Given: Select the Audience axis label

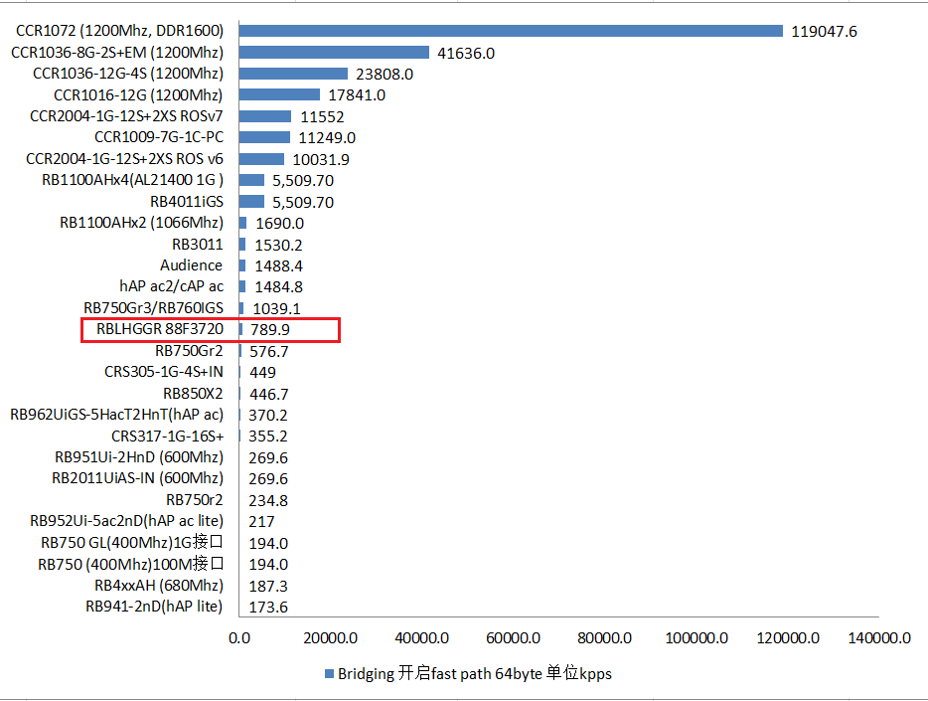Looking at the screenshot, I should [x=191, y=265].
